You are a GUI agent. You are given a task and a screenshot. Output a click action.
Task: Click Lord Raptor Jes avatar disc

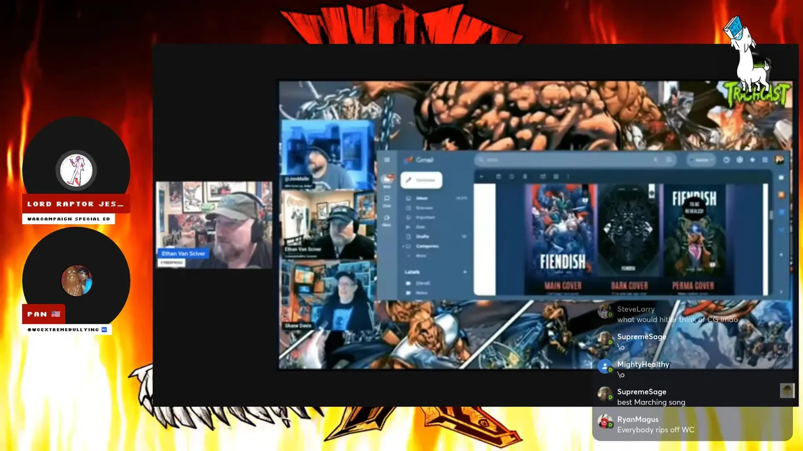77,170
